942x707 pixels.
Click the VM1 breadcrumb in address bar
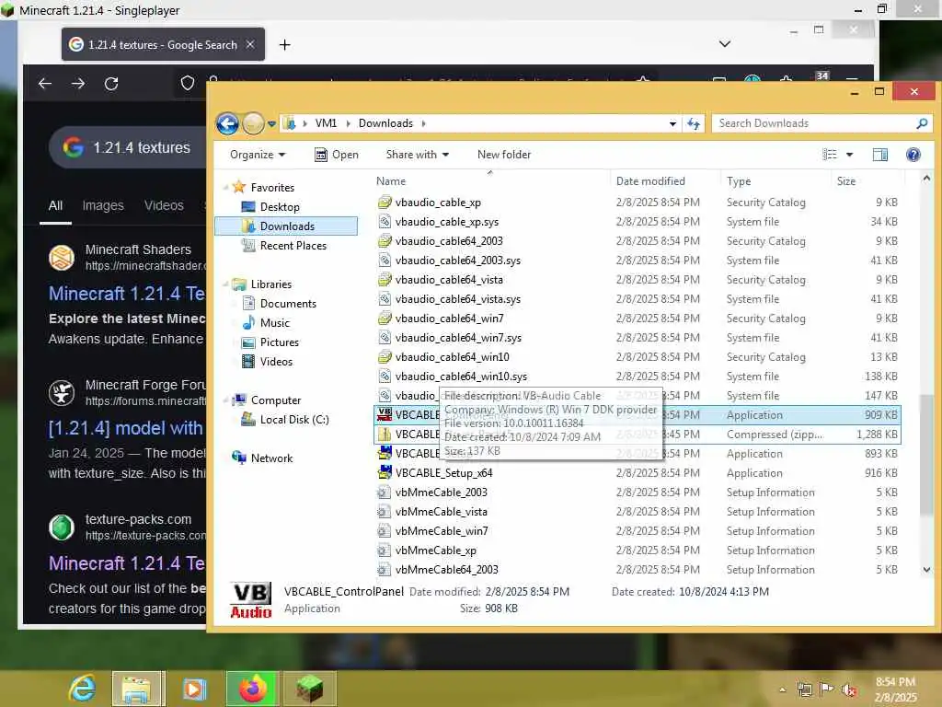[326, 123]
